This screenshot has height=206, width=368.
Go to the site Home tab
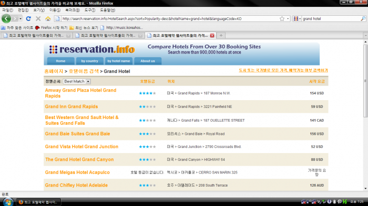(x=60, y=61)
